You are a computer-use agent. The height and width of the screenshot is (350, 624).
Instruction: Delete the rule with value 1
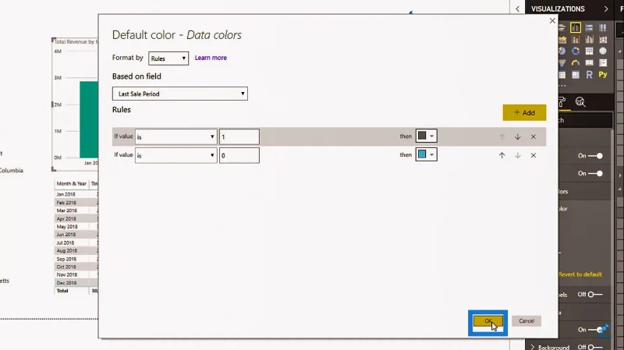(534, 137)
